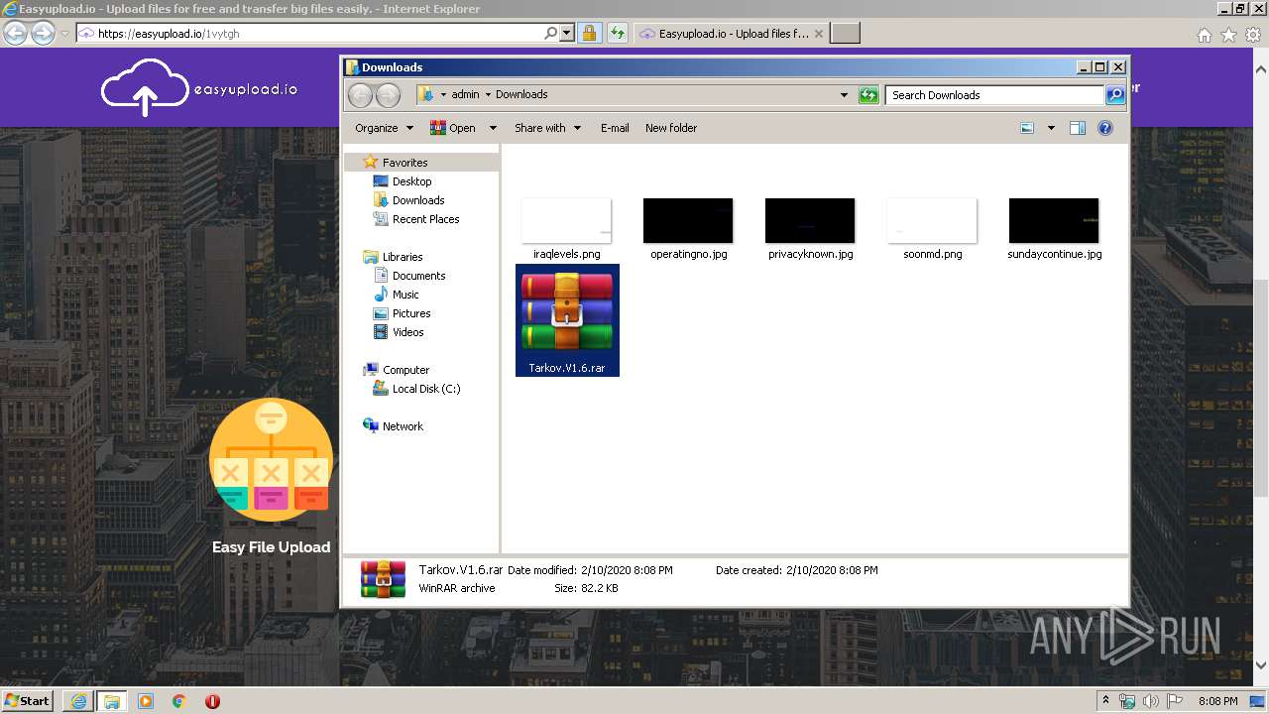Expand the view options dropdown arrow
Viewport: 1269px width, 714px height.
click(1051, 128)
